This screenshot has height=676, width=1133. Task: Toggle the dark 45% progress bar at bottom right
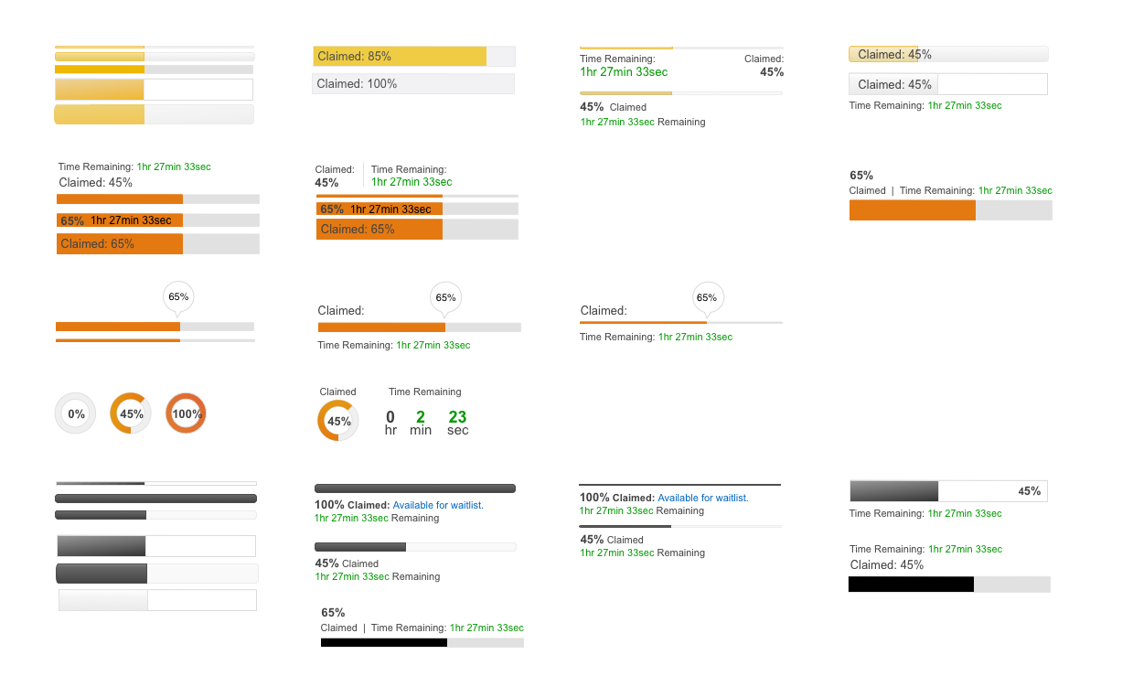948,490
